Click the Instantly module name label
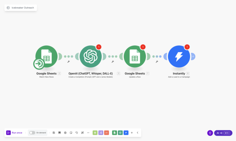 [179, 73]
